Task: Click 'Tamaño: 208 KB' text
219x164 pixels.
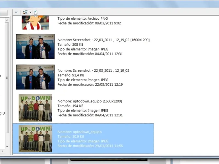Action: coord(70,45)
